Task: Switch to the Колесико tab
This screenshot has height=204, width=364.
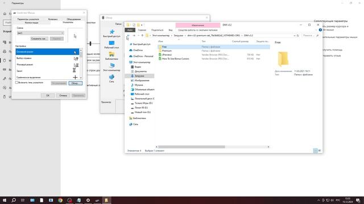Action: coord(53,19)
